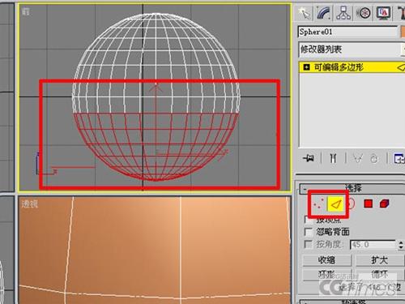Open the Modify panel tab
Image resolution: width=405 pixels, height=304 pixels.
pyautogui.click(x=324, y=13)
